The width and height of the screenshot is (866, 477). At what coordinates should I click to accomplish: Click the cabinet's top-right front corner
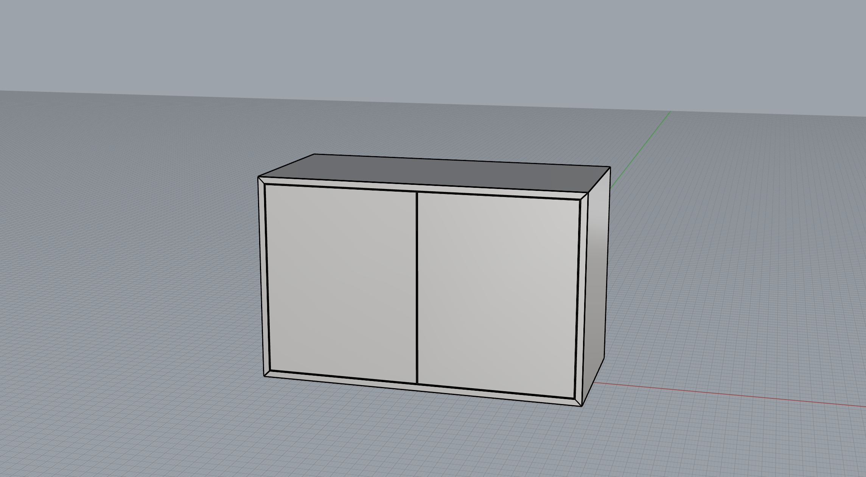click(x=589, y=193)
